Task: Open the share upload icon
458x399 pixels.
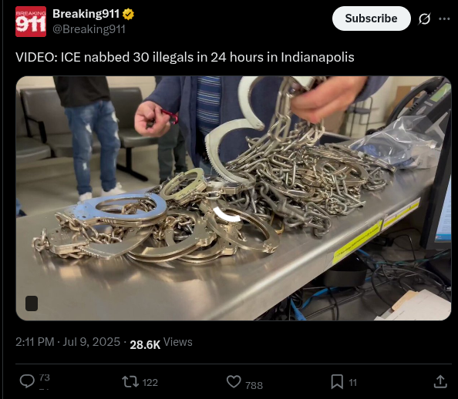Action: point(440,381)
